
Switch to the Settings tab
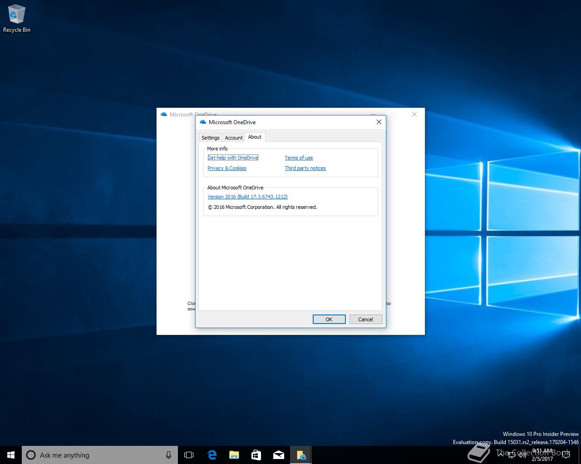[211, 138]
